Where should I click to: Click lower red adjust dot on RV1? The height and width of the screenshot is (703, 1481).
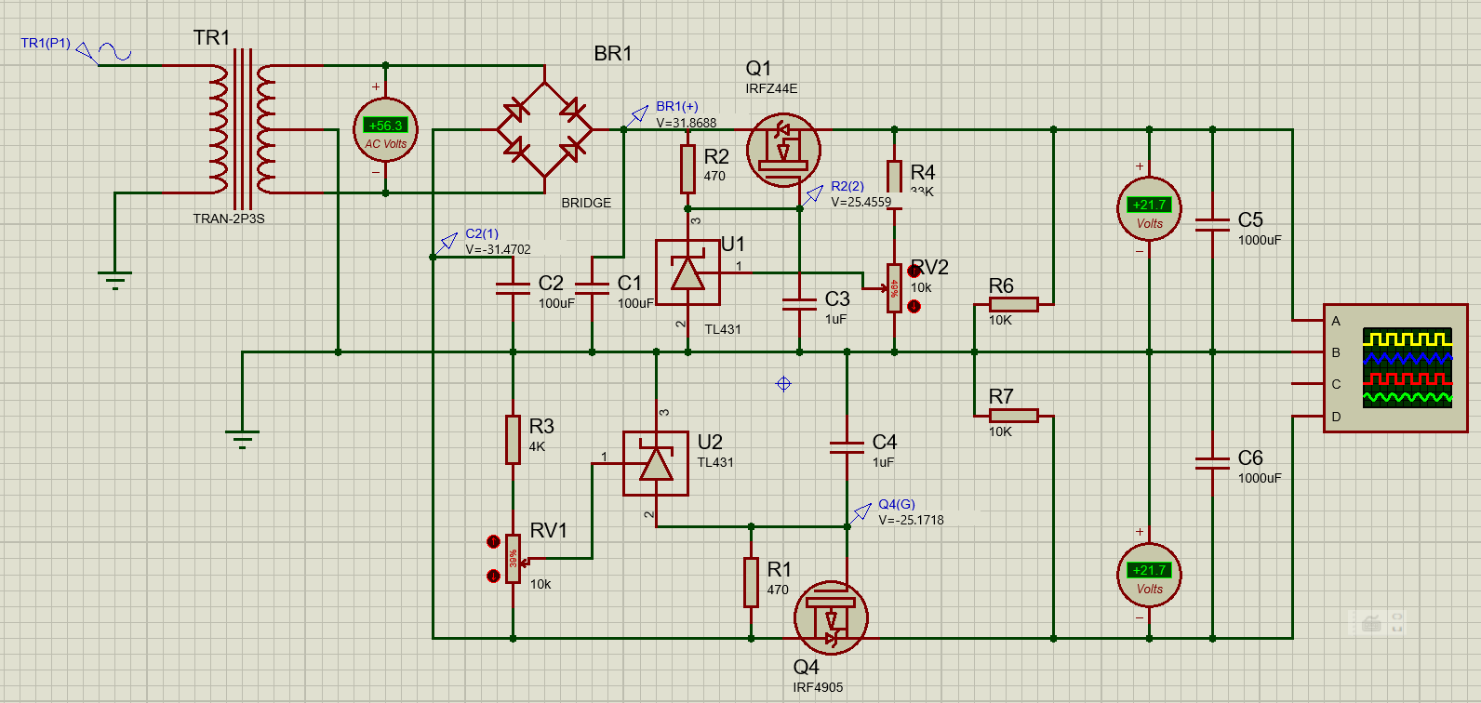coord(493,577)
